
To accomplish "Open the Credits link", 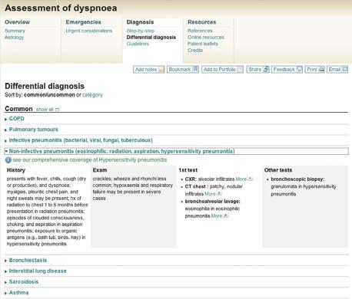I will click(x=195, y=51).
